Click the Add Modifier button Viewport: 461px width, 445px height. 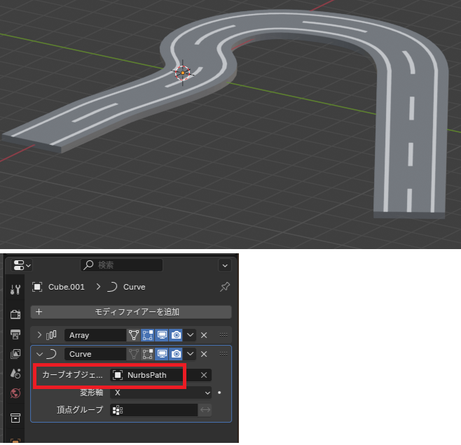[x=131, y=312]
